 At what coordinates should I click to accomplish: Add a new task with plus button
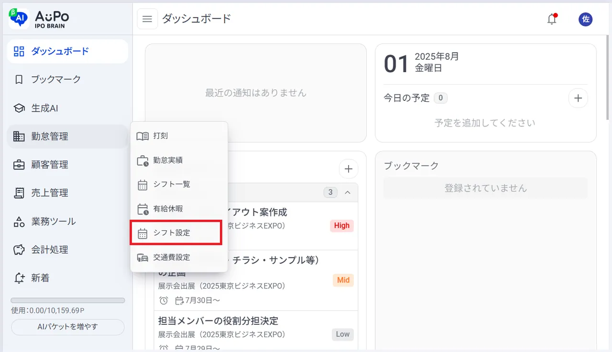tap(349, 169)
